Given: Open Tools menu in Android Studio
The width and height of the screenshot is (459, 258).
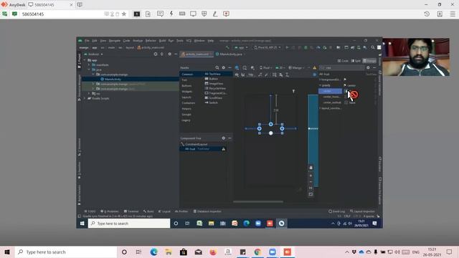Looking at the screenshot, I should (x=180, y=41).
